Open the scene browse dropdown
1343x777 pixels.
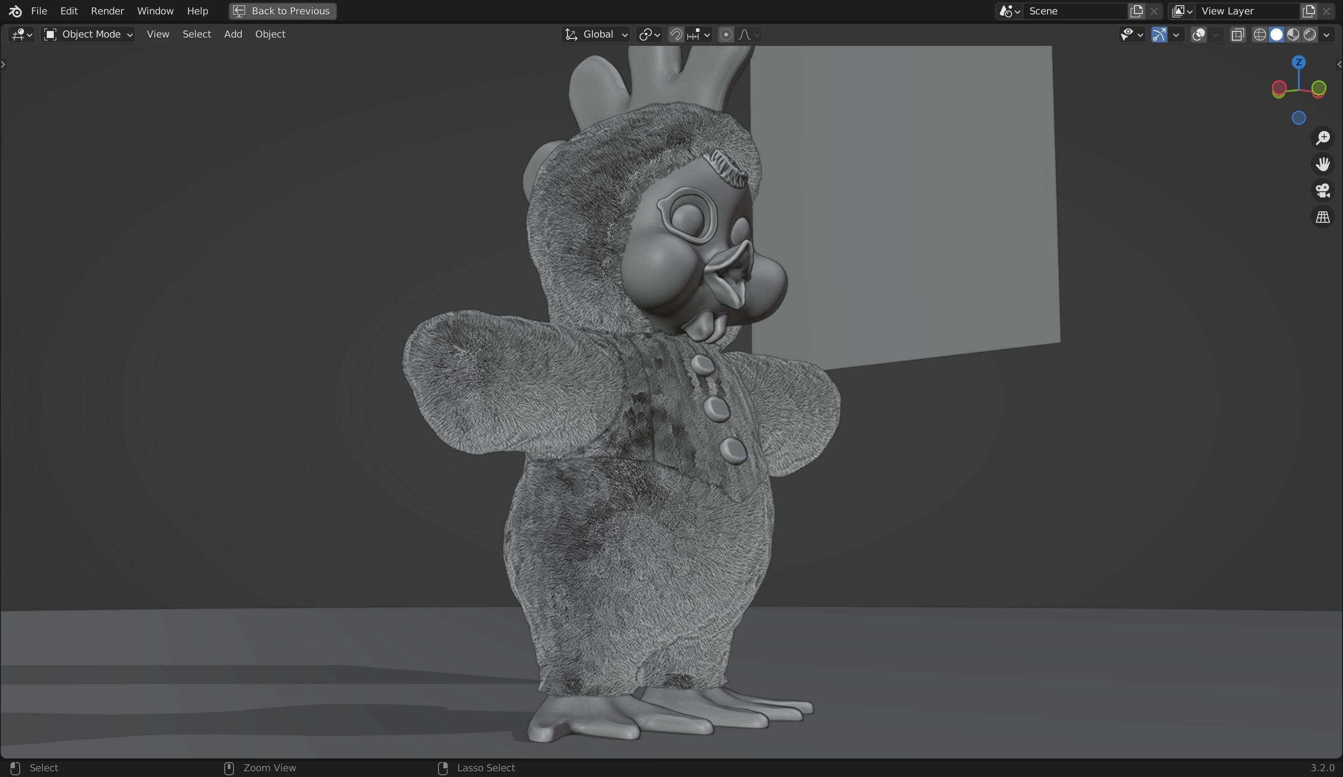point(1009,11)
